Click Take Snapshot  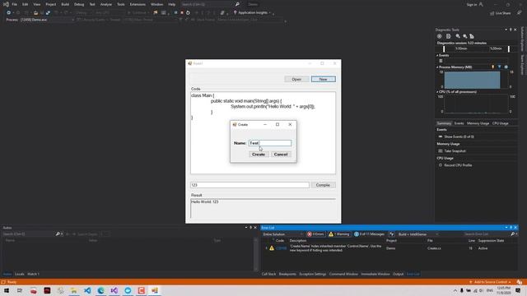point(455,151)
